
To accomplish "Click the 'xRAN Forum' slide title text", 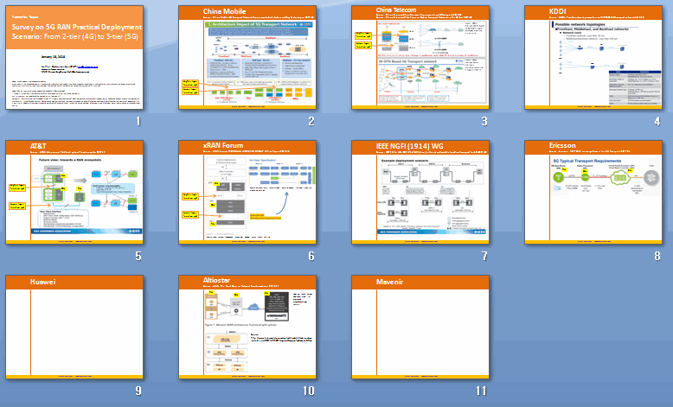I will click(223, 145).
